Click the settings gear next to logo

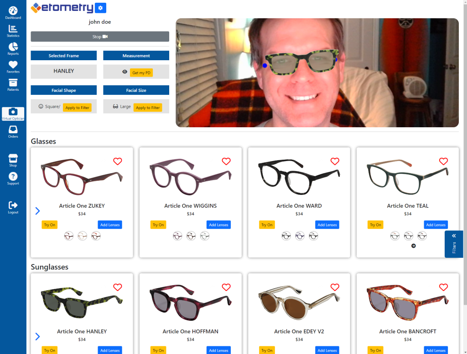pyautogui.click(x=101, y=8)
